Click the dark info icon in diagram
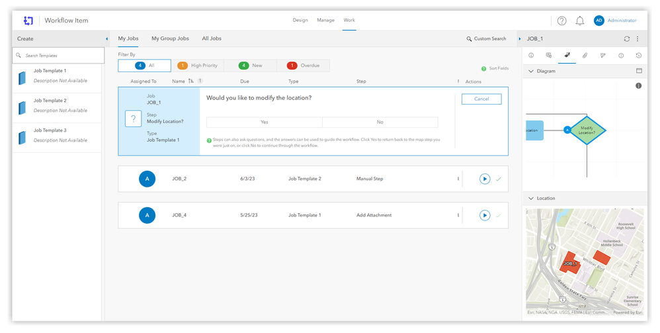 pos(639,85)
